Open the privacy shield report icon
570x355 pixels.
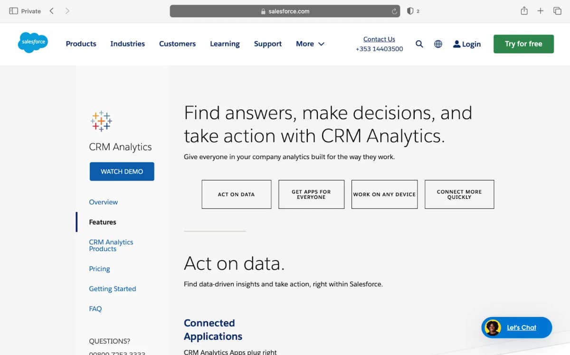[x=410, y=11]
